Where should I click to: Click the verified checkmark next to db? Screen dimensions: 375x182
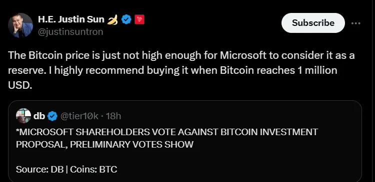(52, 116)
